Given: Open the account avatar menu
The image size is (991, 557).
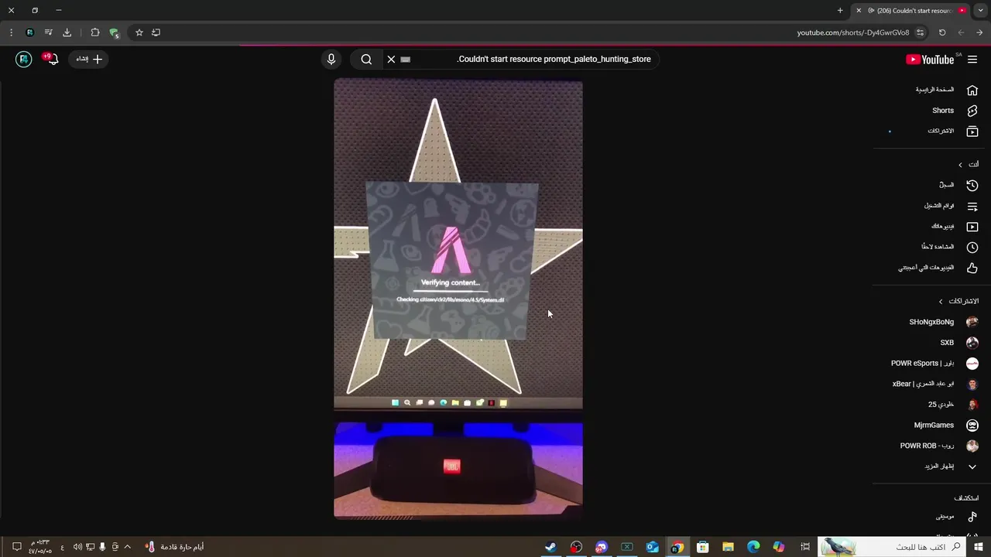Looking at the screenshot, I should 24,59.
